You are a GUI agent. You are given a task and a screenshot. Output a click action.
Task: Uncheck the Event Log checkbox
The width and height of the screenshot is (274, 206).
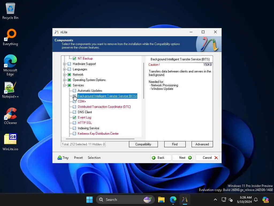pyautogui.click(x=74, y=117)
